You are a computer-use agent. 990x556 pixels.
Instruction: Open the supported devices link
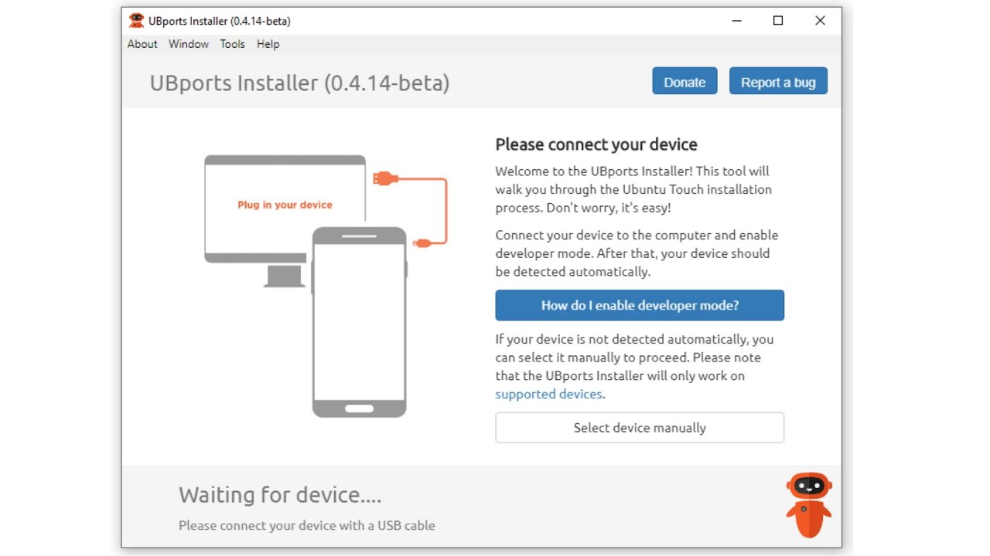coord(548,394)
